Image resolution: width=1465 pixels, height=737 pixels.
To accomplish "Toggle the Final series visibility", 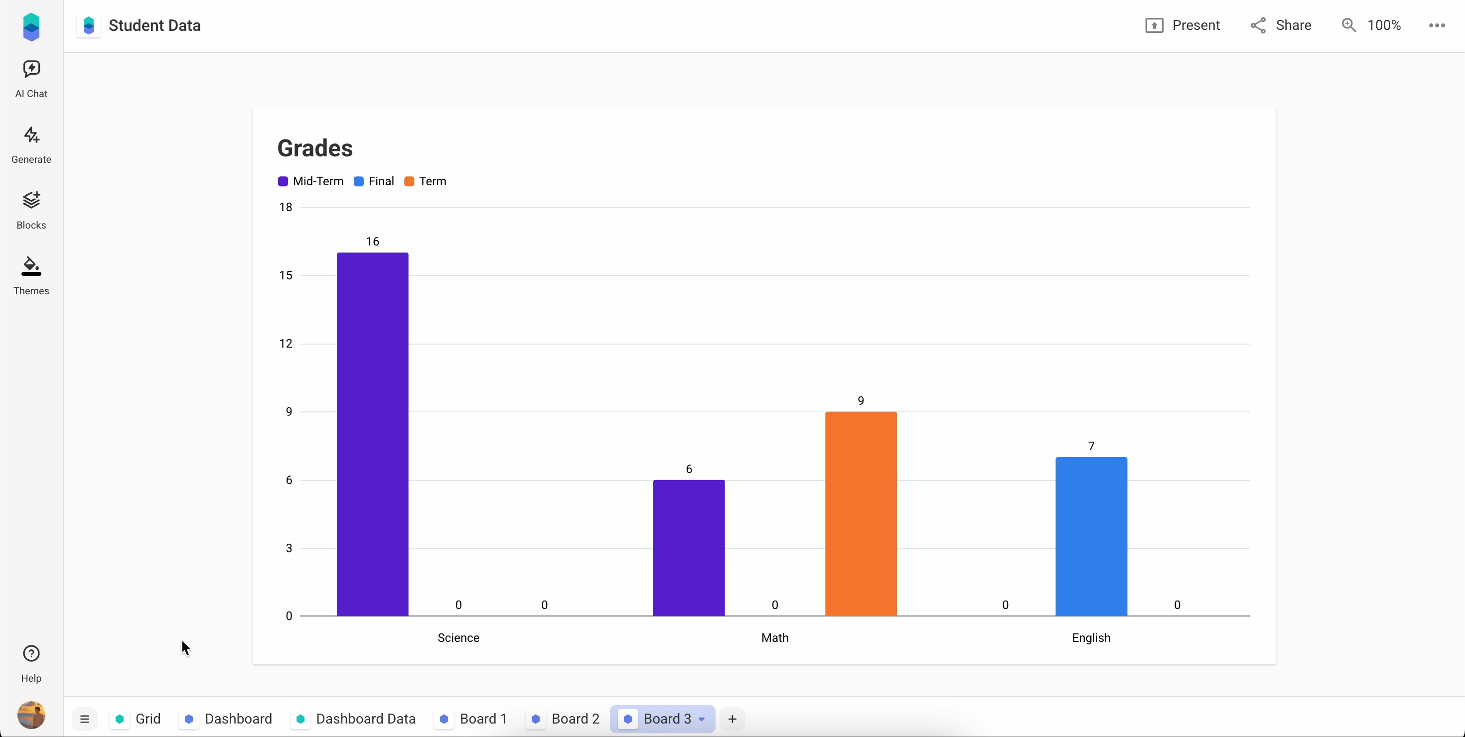I will coord(374,181).
